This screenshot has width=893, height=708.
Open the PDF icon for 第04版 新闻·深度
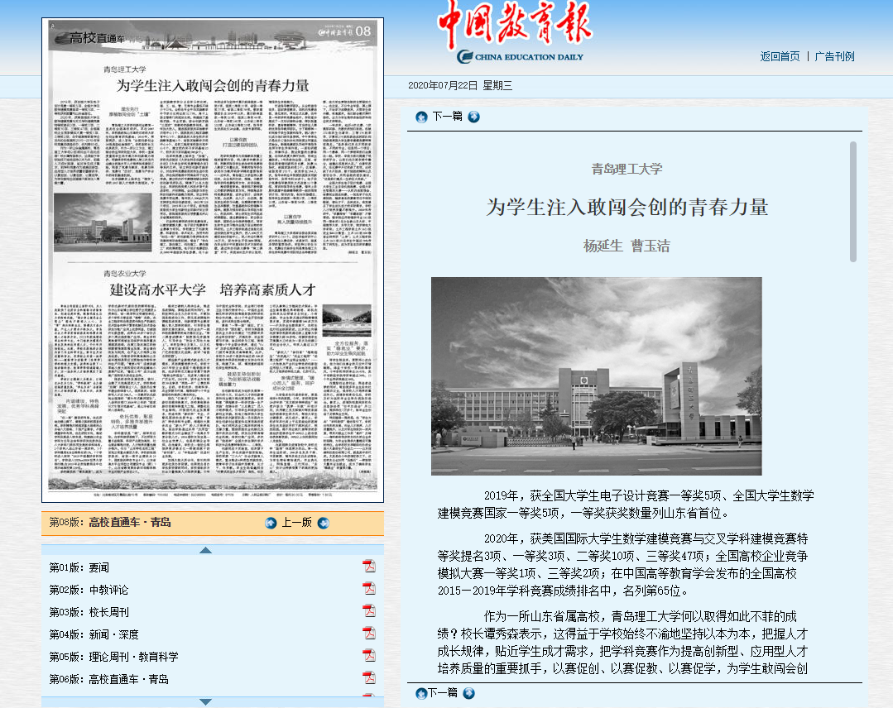tap(369, 634)
